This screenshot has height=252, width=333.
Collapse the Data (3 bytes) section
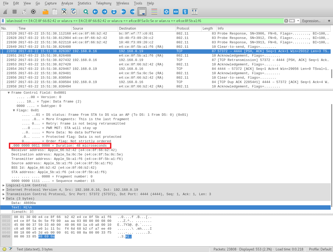(x=4, y=199)
